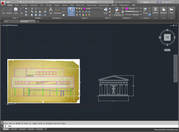Click the Table icon in Annotation panel
The width and height of the screenshot is (179, 132).
pos(64,15)
